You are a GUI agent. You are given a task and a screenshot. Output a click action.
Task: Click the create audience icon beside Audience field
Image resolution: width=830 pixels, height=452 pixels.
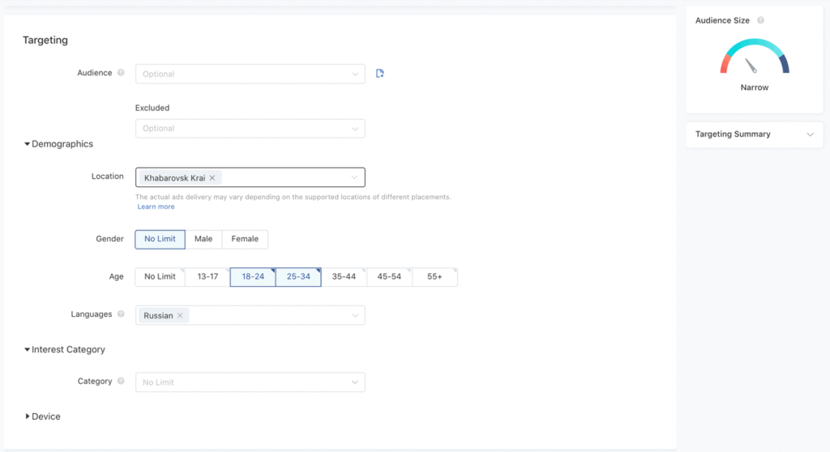pyautogui.click(x=380, y=74)
